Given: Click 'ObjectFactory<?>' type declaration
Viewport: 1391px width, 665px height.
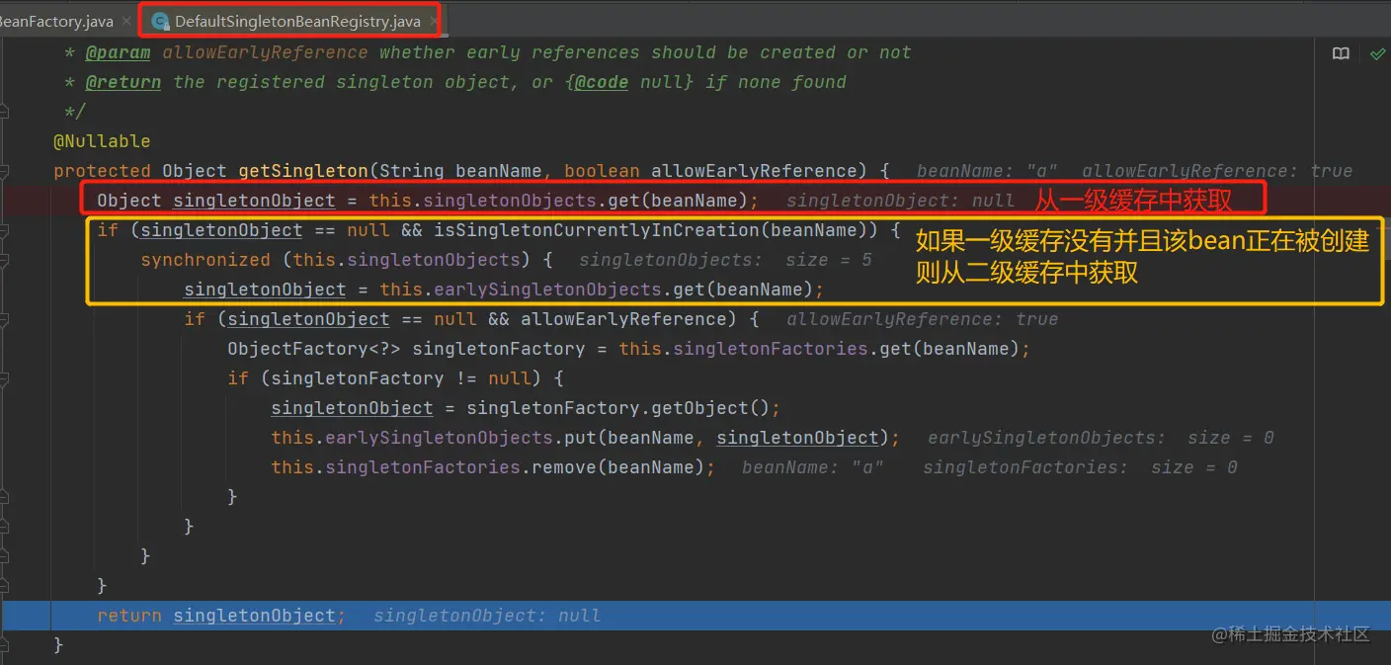Looking at the screenshot, I should (314, 349).
